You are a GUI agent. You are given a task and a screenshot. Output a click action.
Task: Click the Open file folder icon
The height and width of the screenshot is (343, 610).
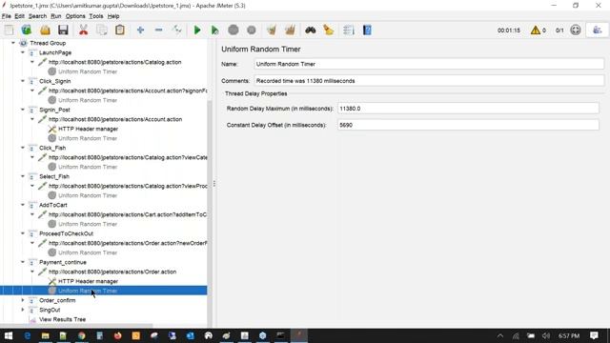(45, 30)
